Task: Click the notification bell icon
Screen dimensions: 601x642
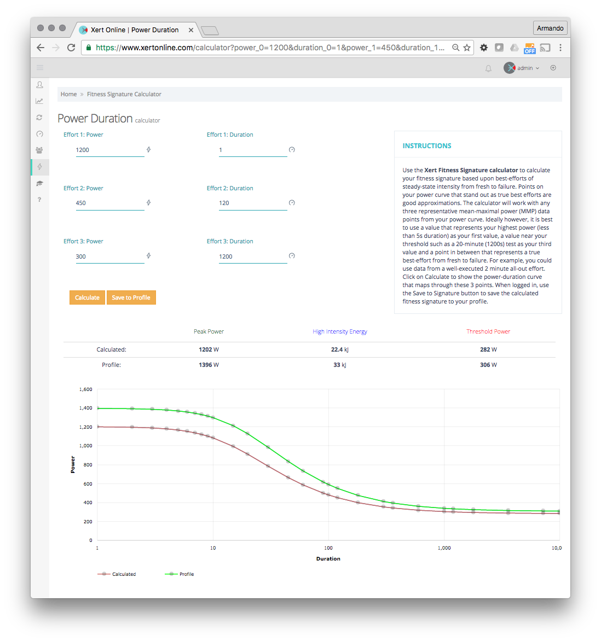Action: click(488, 68)
